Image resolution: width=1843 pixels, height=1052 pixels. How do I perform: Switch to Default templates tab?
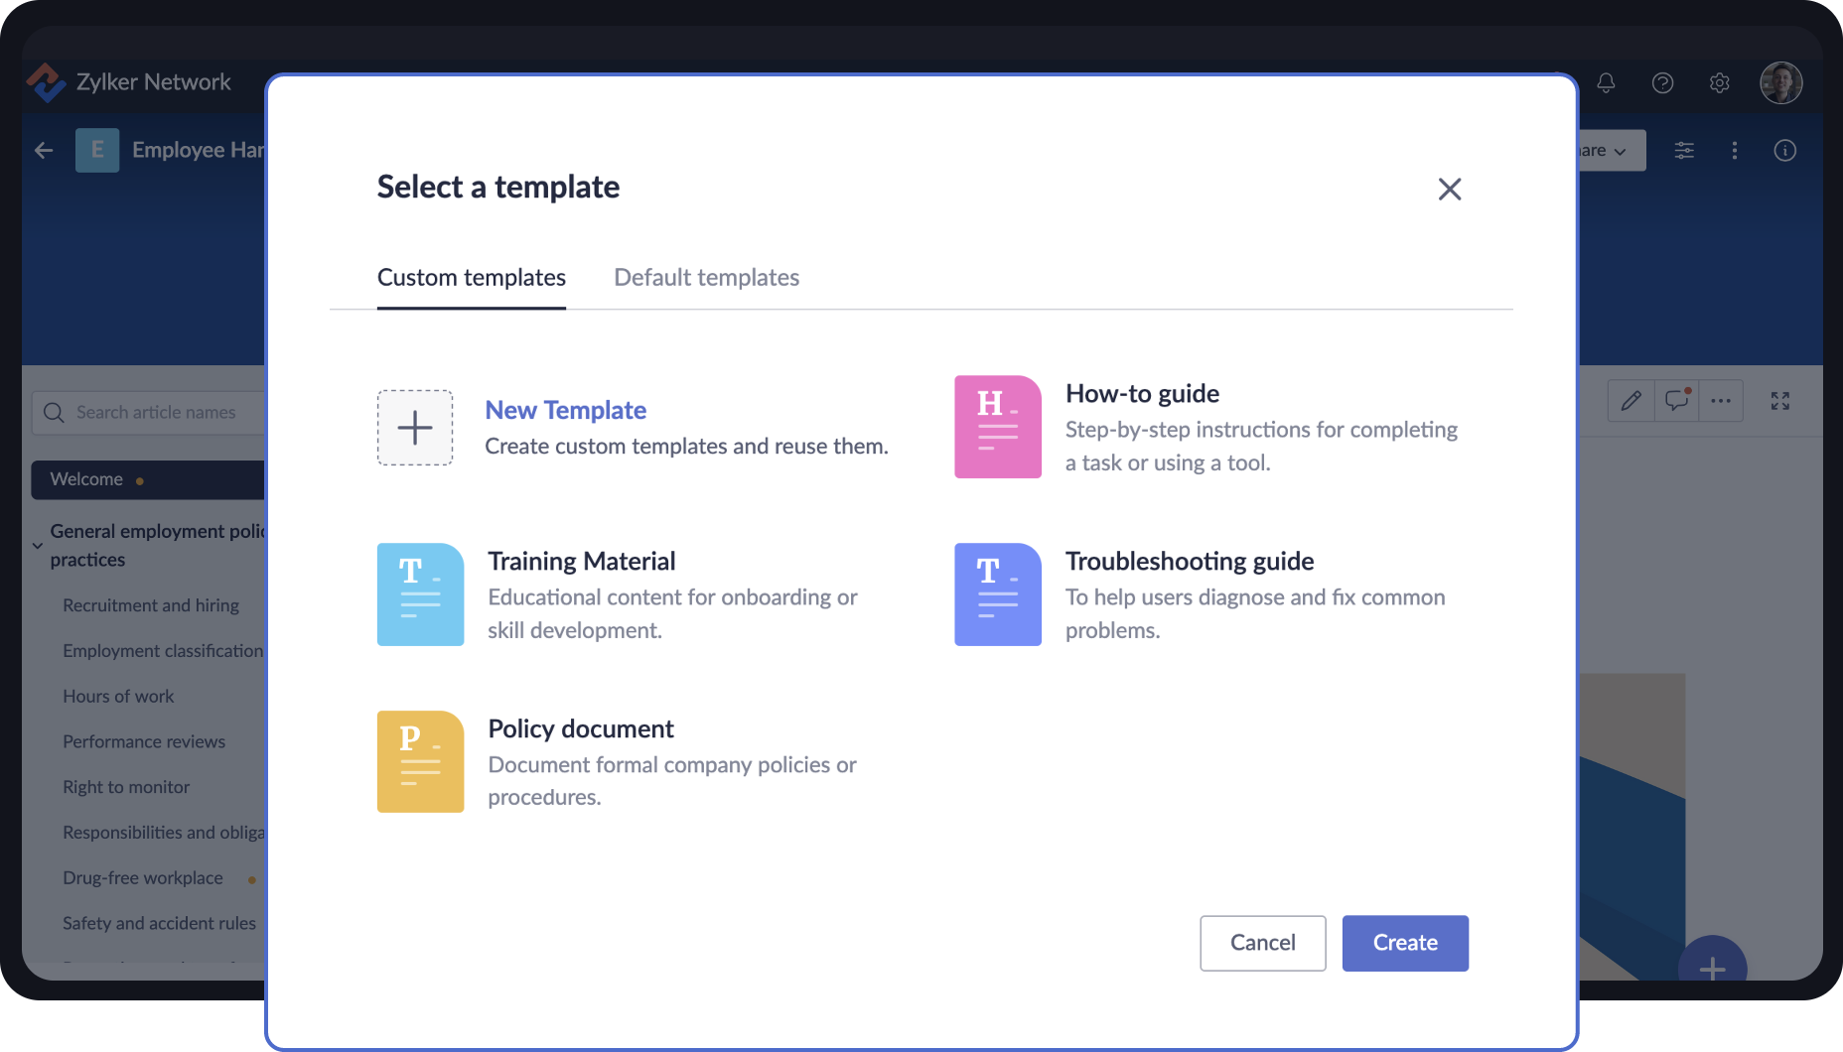click(706, 278)
